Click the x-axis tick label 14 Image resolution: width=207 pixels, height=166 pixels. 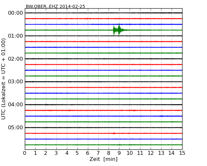click(171, 153)
